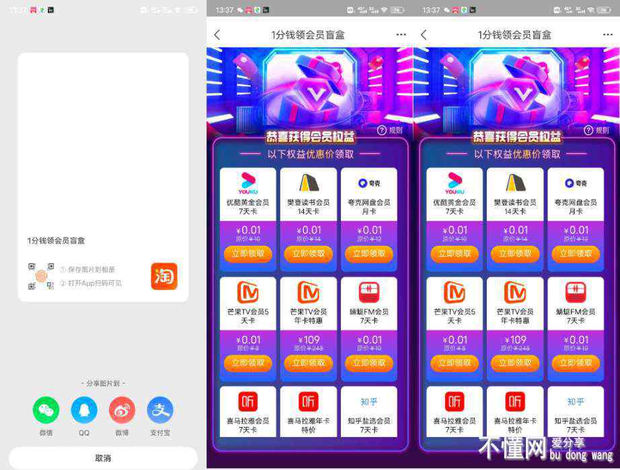This screenshot has height=470, width=620.
Task: Open 规则 rules help on right screen
Action: [x=596, y=130]
